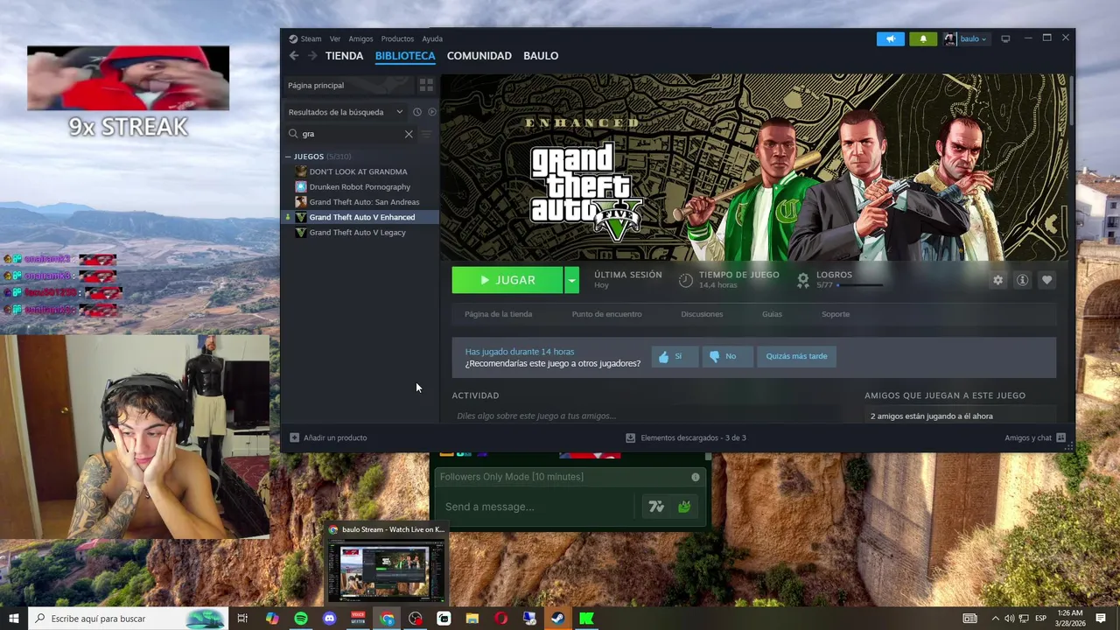The width and height of the screenshot is (1120, 630).
Task: Open advanced library filter options
Action: [x=426, y=134]
